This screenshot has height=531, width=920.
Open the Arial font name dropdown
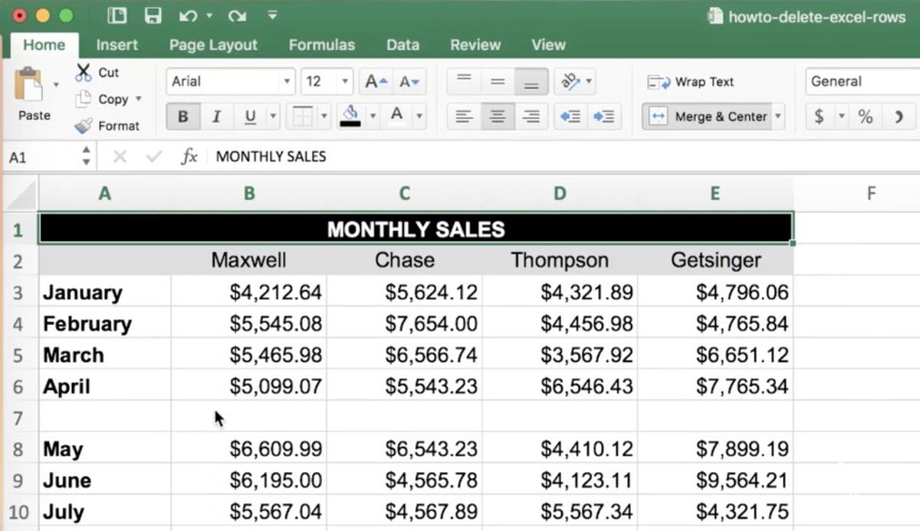coord(287,82)
